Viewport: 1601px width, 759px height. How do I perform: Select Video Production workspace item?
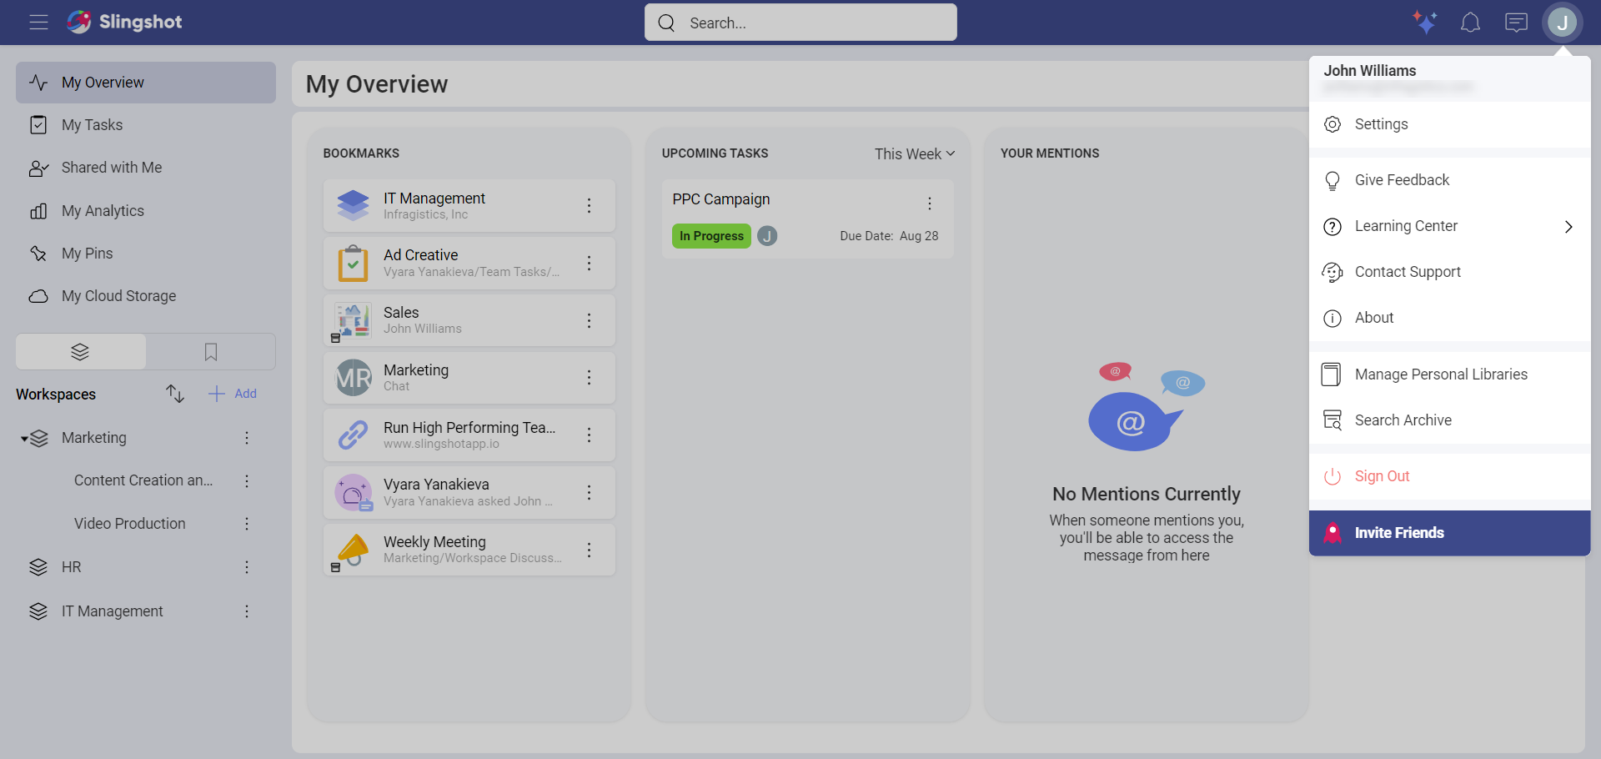tap(130, 524)
